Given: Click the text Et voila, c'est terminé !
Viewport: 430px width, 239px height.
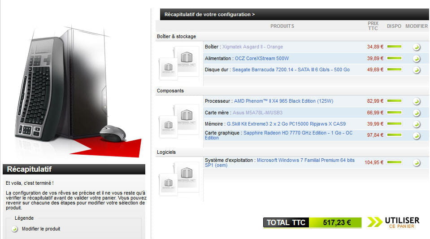Looking at the screenshot, I should tap(30, 183).
